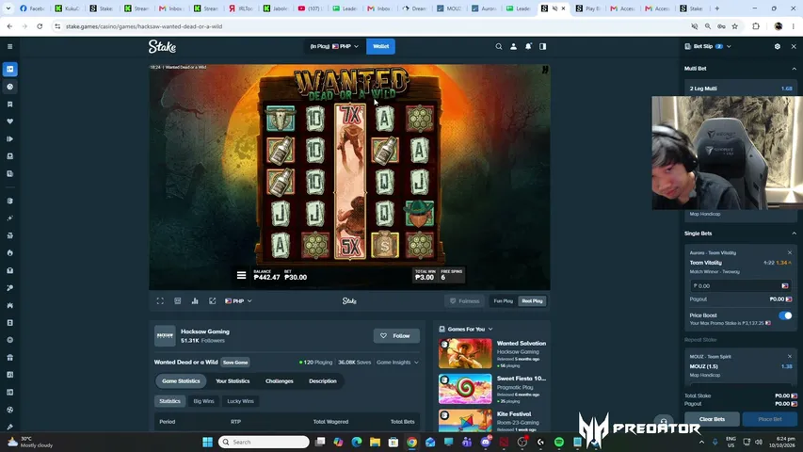Open Microsoft Edge from the taskbar
Viewport: 803px width, 452px height.
click(x=357, y=443)
